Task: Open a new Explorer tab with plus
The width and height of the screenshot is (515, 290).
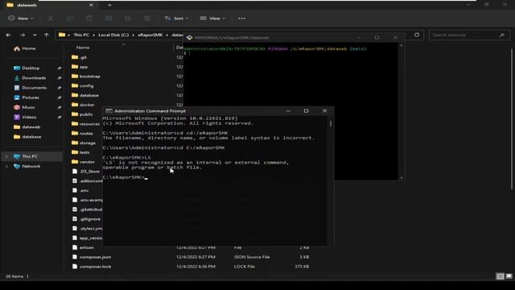Action: pyautogui.click(x=109, y=5)
